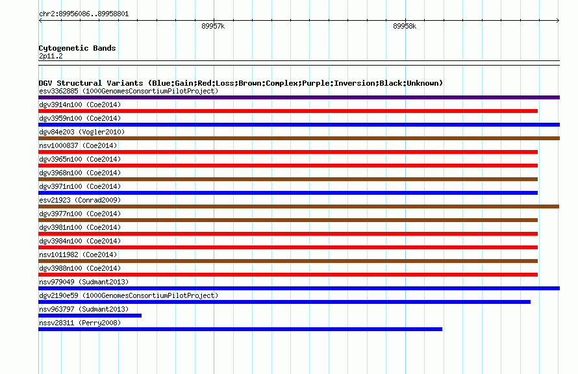The height and width of the screenshot is (374, 578).
Task: Click the ruler's left arrow end
Action: [40, 21]
